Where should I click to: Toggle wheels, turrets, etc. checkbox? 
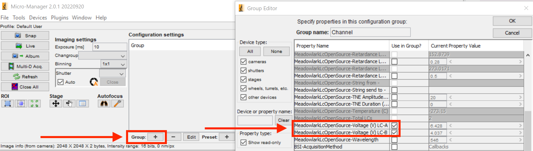tap(243, 88)
